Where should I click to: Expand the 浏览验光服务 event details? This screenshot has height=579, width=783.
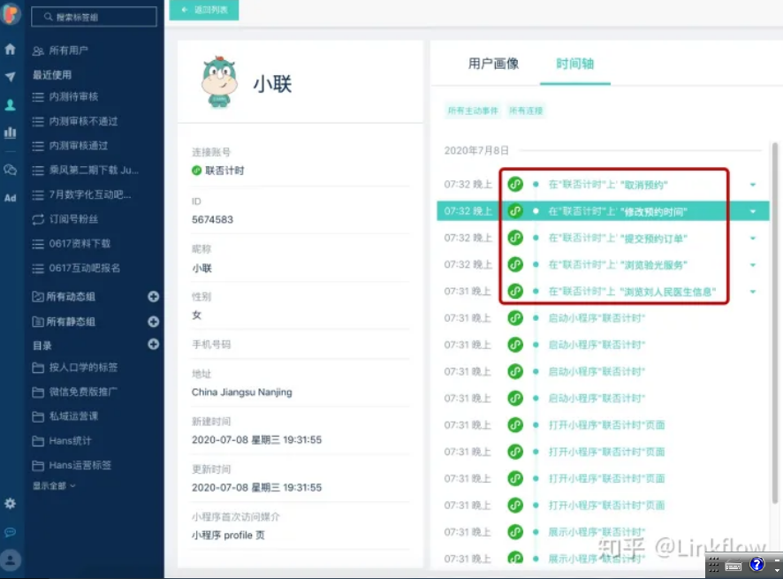point(753,265)
